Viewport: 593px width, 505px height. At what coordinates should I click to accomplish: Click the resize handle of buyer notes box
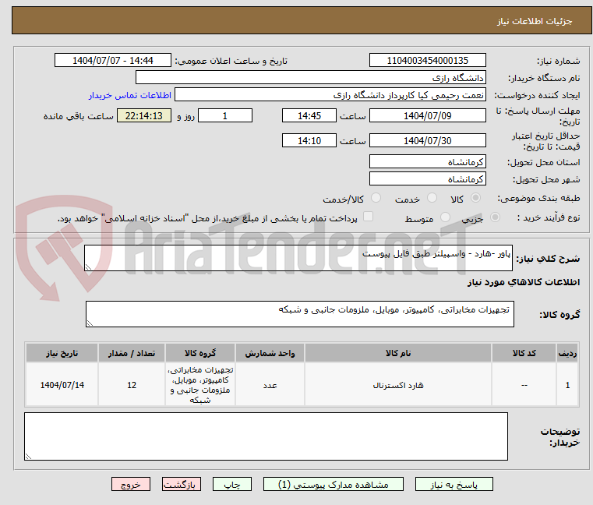click(x=28, y=457)
